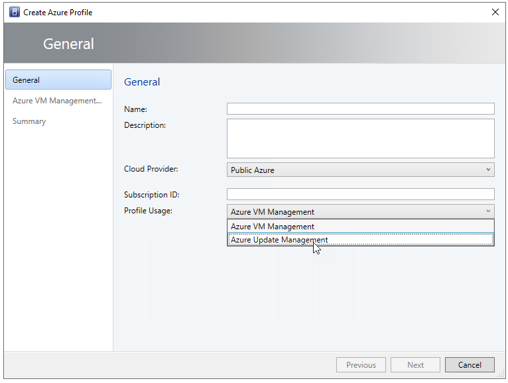Click the Profile Usage field label
508x383 pixels.
pyautogui.click(x=148, y=211)
